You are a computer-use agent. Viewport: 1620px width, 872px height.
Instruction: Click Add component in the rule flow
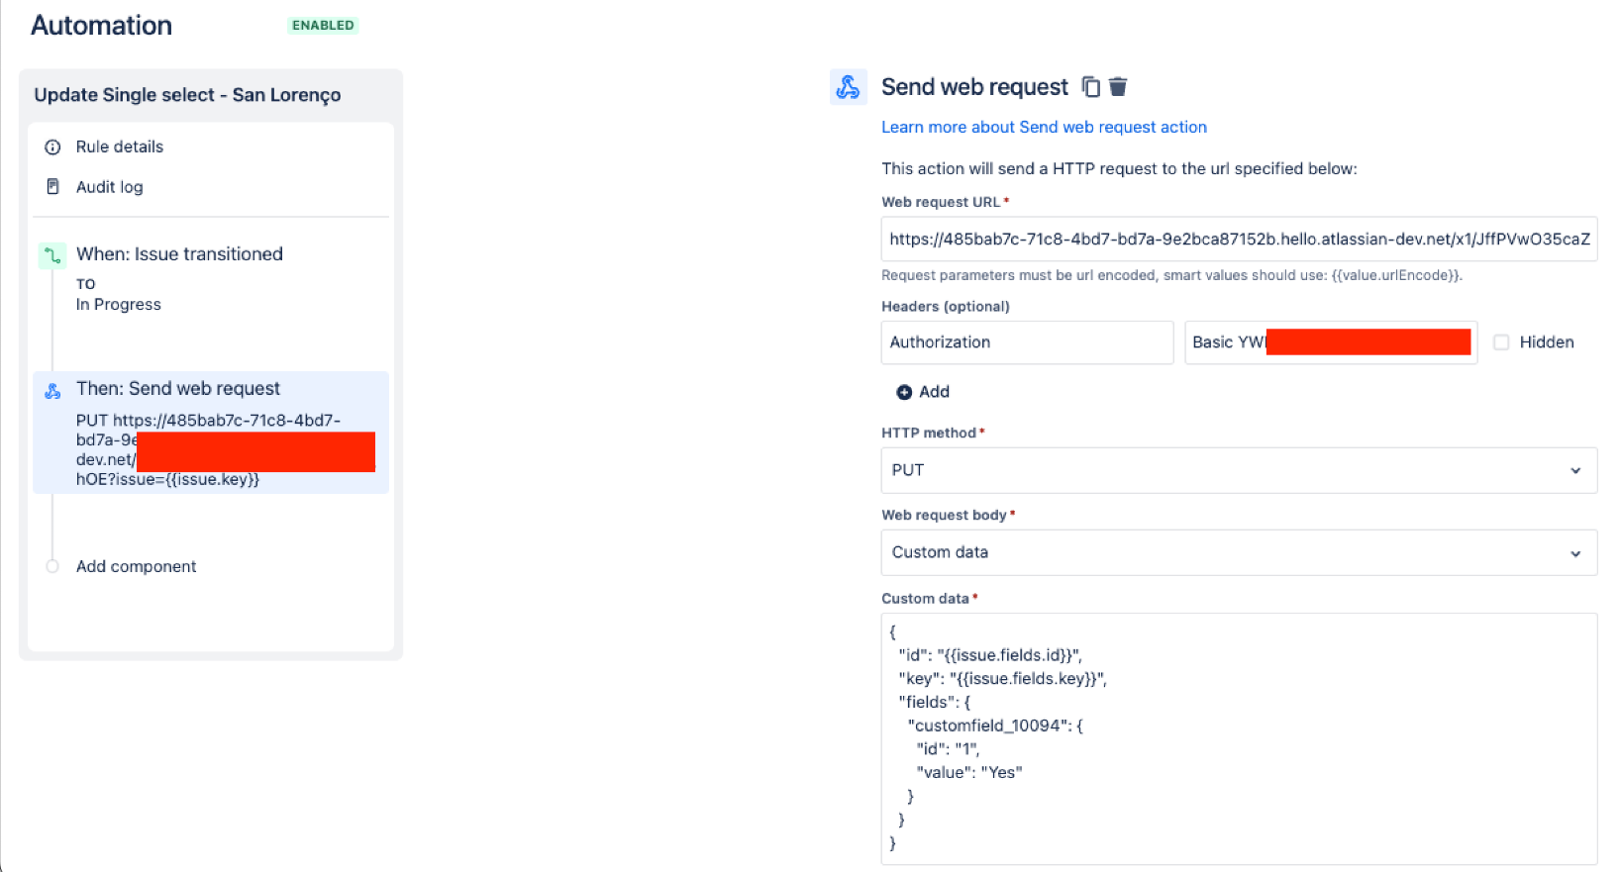[x=137, y=566]
